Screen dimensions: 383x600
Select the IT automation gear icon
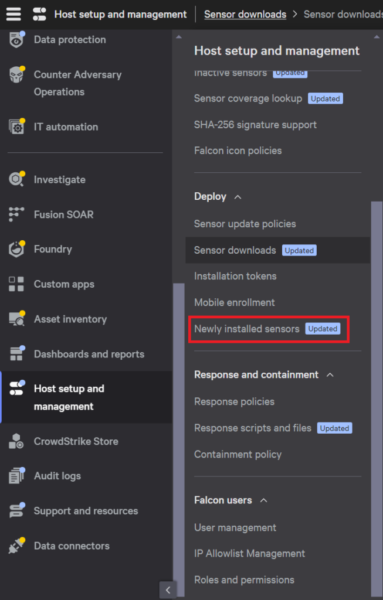pyautogui.click(x=16, y=127)
